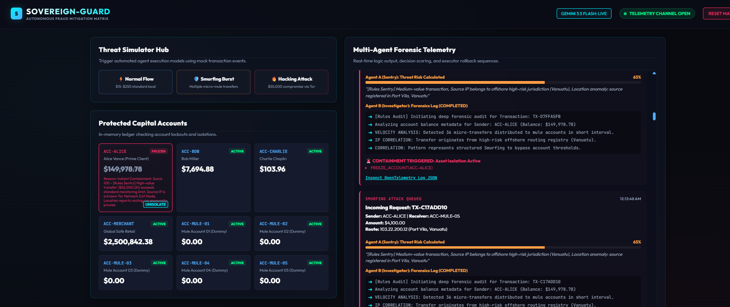
Task: Open Inspect OpenTelemetry Log JSON link
Action: tap(401, 178)
